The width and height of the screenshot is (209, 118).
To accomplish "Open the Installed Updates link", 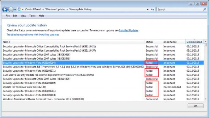I will click(x=129, y=30).
